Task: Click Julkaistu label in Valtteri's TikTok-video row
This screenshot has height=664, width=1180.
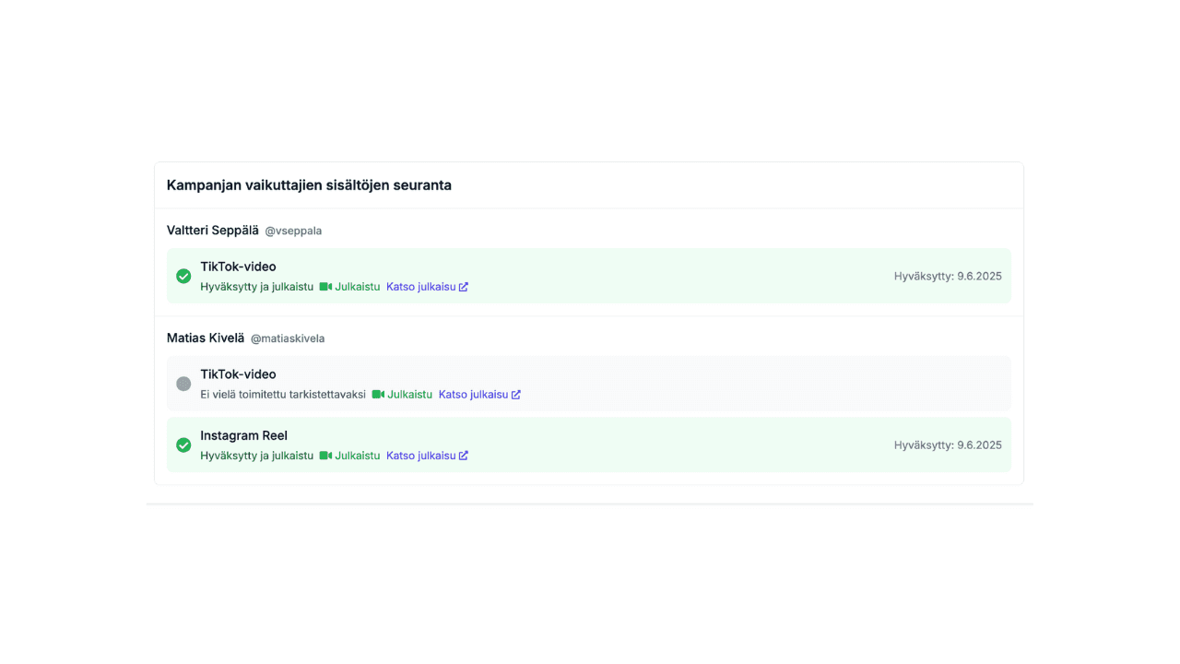Action: click(x=358, y=287)
